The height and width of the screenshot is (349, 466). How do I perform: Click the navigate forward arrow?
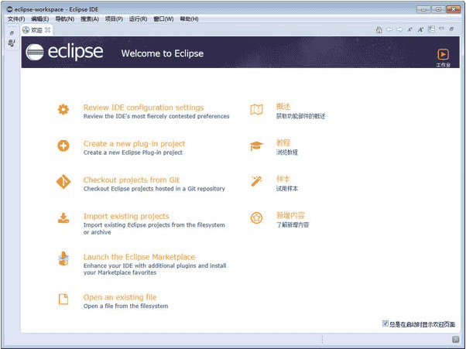pyautogui.click(x=399, y=30)
